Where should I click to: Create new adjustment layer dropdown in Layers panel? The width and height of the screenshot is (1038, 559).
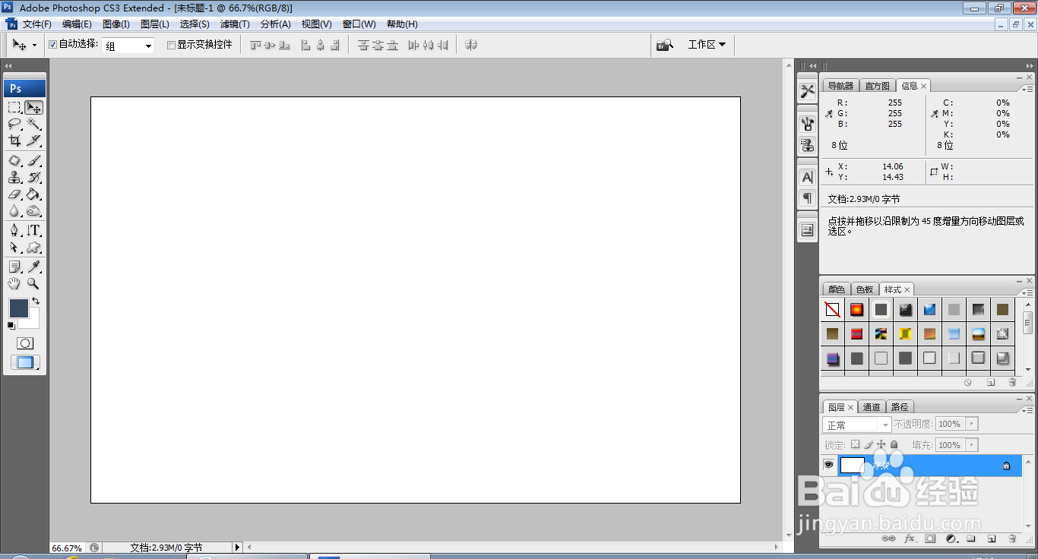(x=951, y=538)
